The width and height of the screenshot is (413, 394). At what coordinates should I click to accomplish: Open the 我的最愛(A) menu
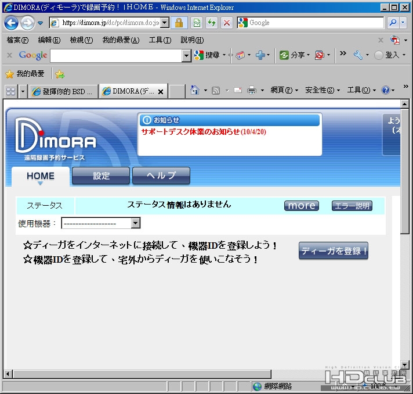pyautogui.click(x=121, y=40)
